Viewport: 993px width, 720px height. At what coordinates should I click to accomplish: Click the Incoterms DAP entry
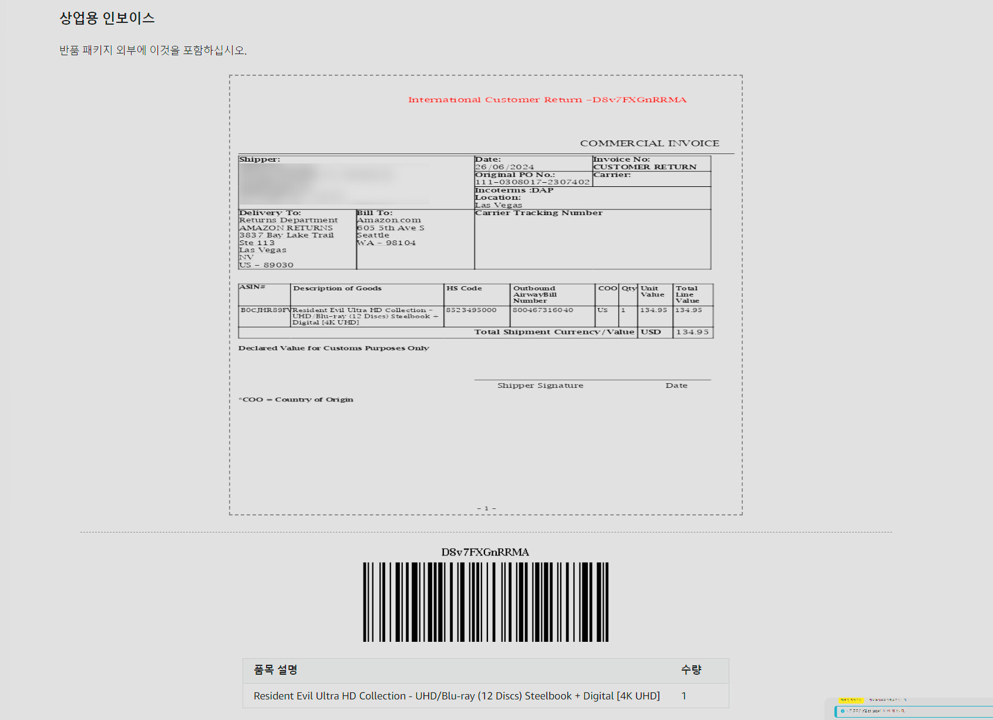[x=514, y=190]
